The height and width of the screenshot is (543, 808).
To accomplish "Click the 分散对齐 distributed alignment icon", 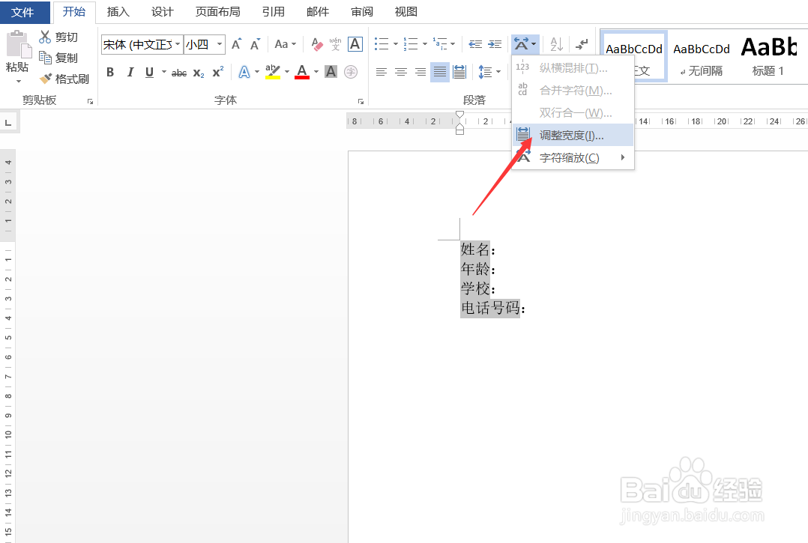I will (459, 72).
